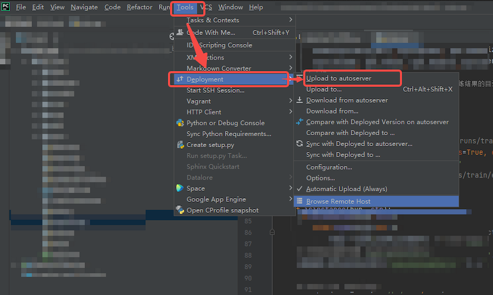Close the open Tools menu

pyautogui.click(x=185, y=7)
